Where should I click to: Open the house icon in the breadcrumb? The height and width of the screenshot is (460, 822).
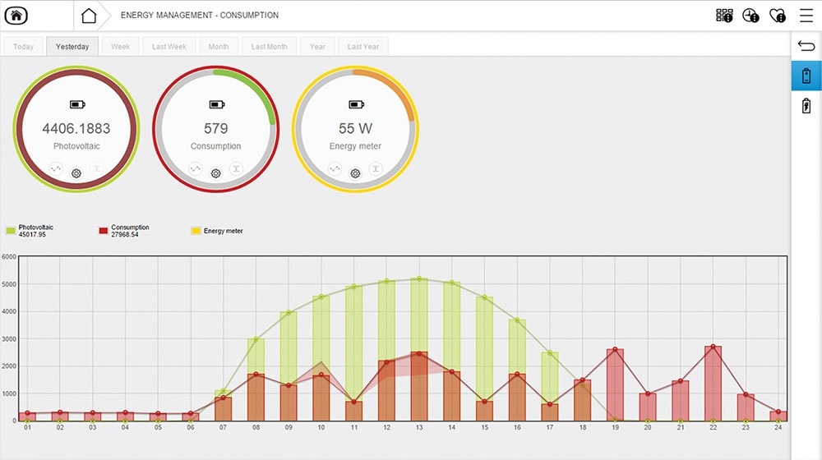click(89, 15)
